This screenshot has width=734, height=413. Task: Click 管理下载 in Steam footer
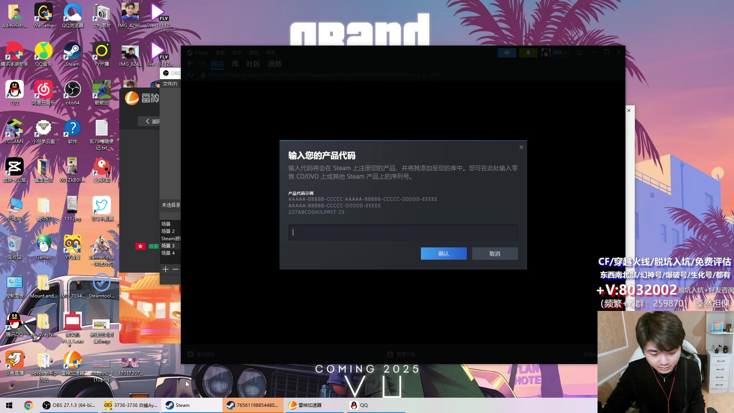401,354
